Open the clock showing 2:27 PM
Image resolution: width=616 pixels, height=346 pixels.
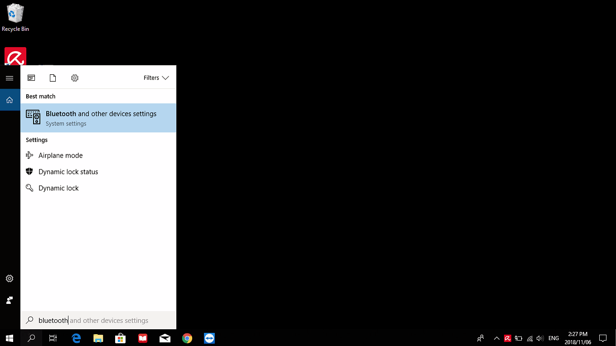tap(577, 338)
